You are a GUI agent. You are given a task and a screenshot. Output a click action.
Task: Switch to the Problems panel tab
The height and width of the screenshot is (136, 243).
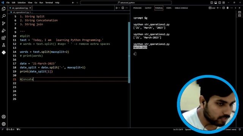point(137,8)
